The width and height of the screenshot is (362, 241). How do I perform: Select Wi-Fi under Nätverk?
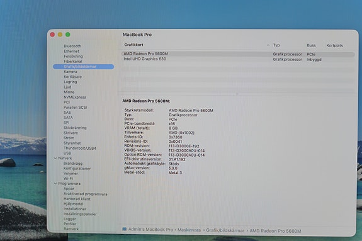[x=68, y=179]
